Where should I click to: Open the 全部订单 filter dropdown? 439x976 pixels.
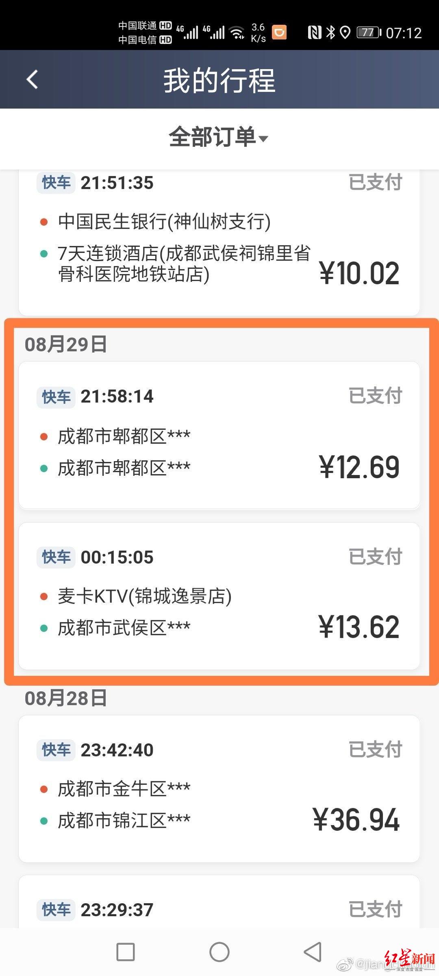click(219, 137)
